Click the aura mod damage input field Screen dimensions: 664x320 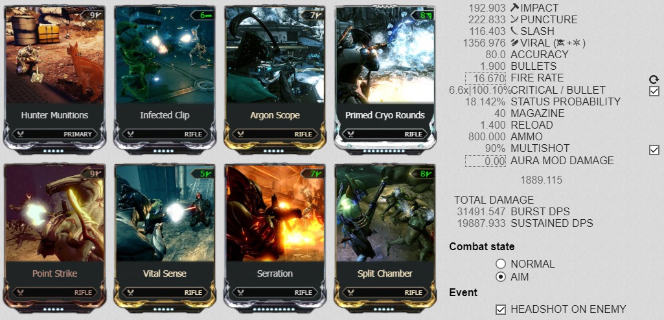click(486, 160)
